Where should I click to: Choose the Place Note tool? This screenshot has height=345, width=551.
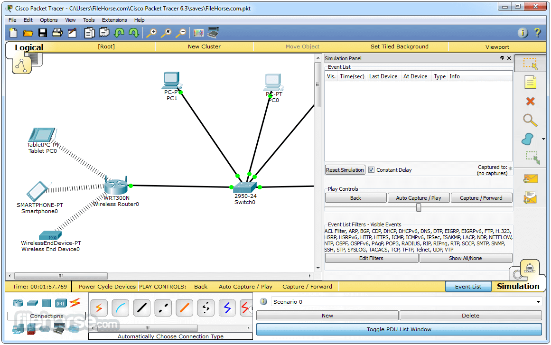[x=530, y=82]
